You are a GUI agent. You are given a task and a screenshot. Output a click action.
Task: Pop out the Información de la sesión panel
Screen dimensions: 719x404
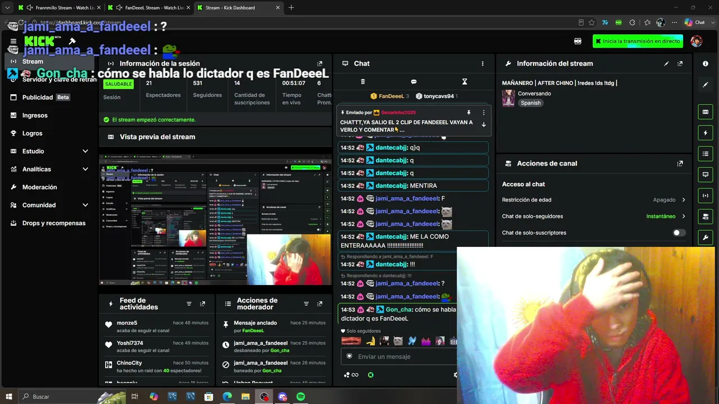coord(320,64)
